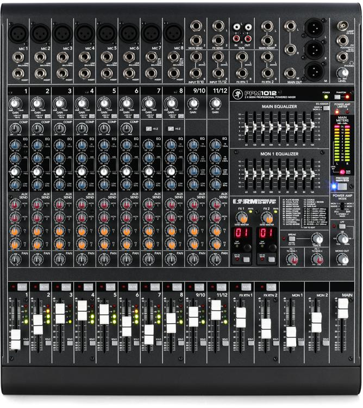The image size is (363, 408).
Task: Select the Tape In level knob
Action: tap(317, 238)
